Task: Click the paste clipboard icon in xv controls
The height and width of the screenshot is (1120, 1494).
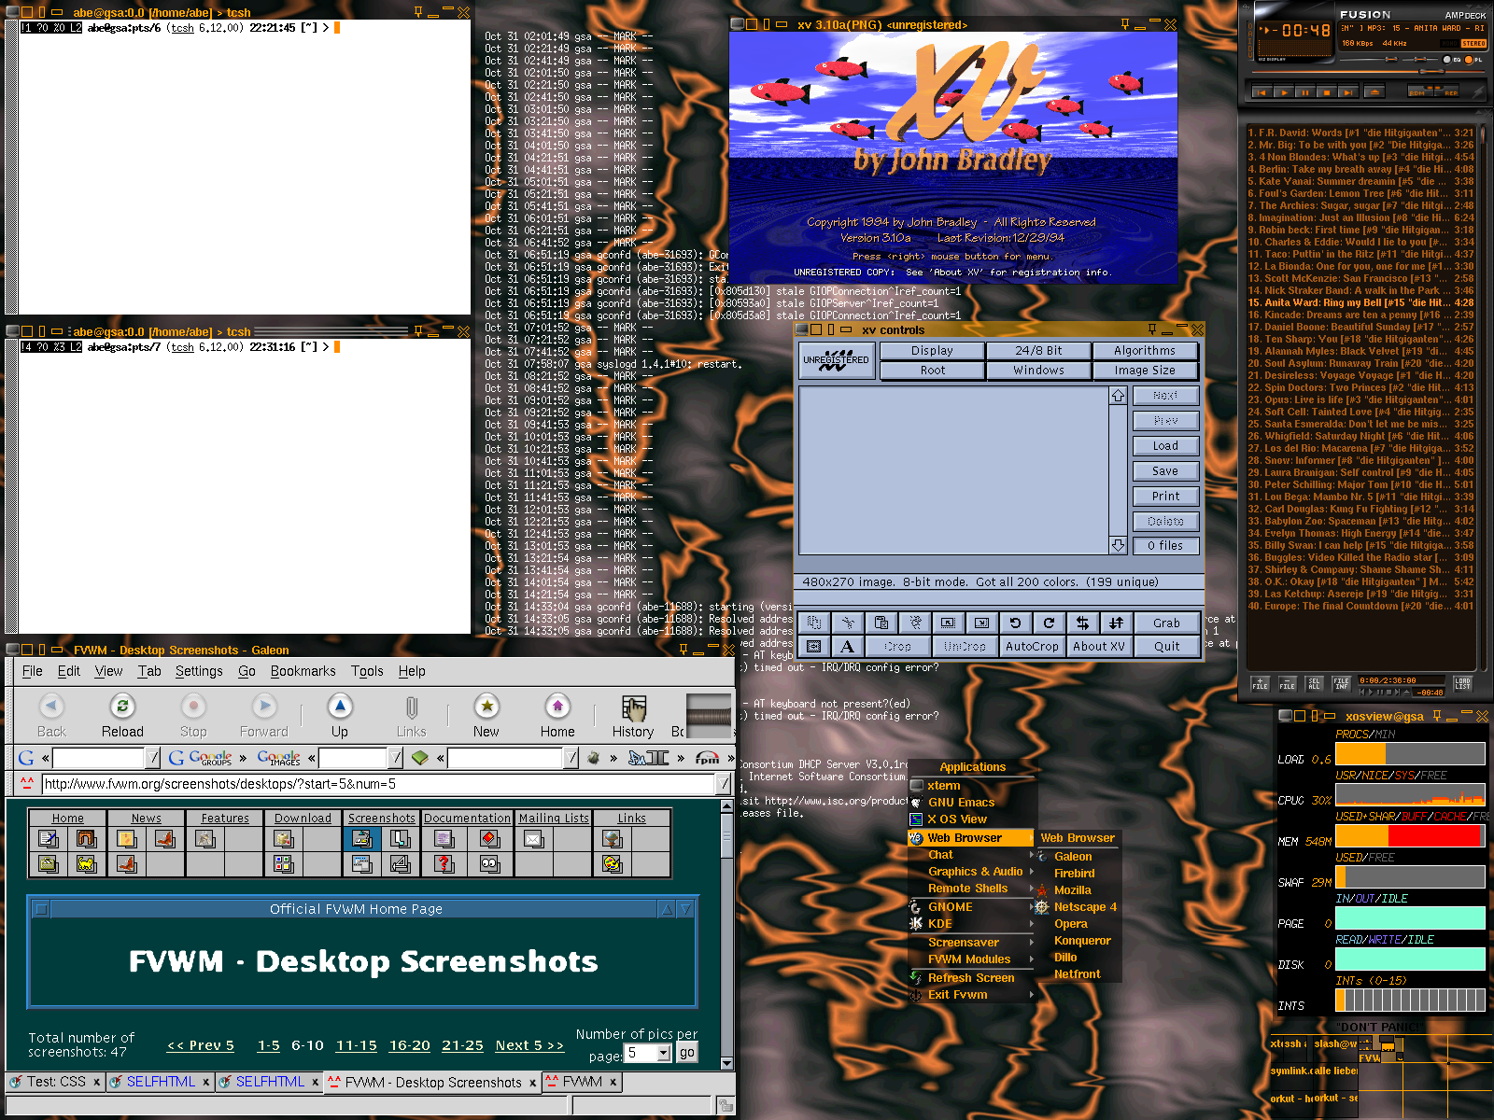Action: click(881, 623)
